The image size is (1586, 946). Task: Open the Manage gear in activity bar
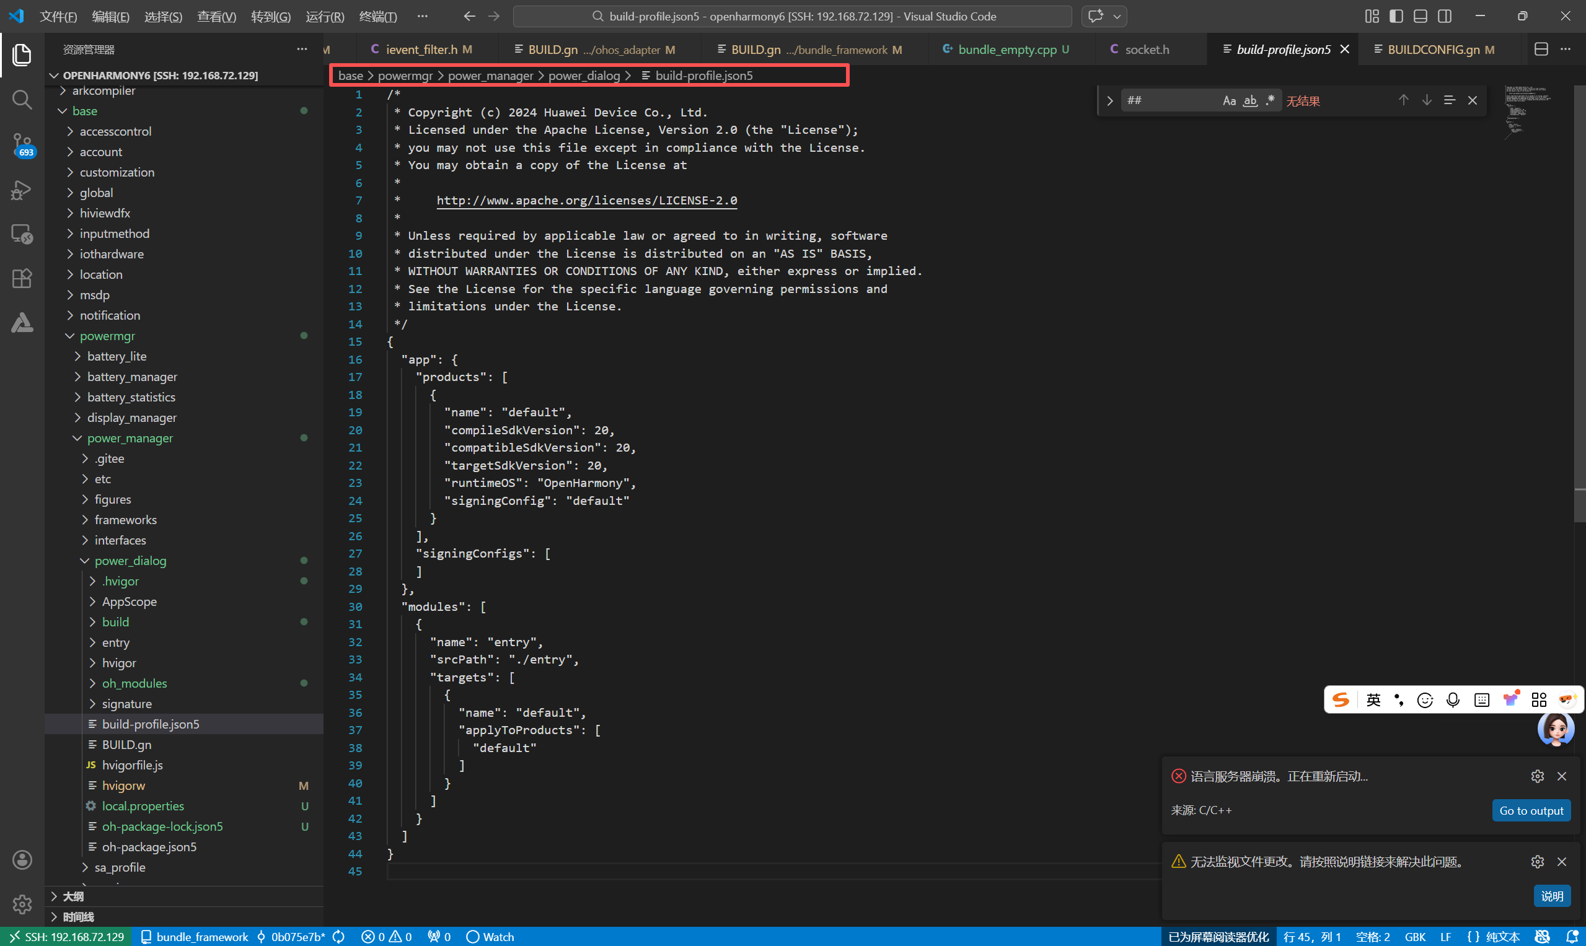(22, 903)
